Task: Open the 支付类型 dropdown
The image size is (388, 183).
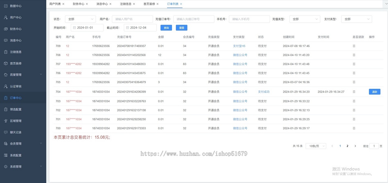Action: tap(356, 19)
